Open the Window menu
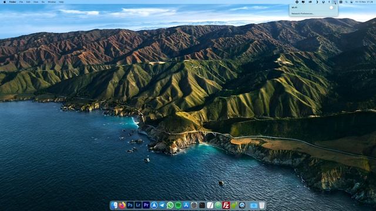This screenshot has width=376, height=211. click(x=52, y=2)
